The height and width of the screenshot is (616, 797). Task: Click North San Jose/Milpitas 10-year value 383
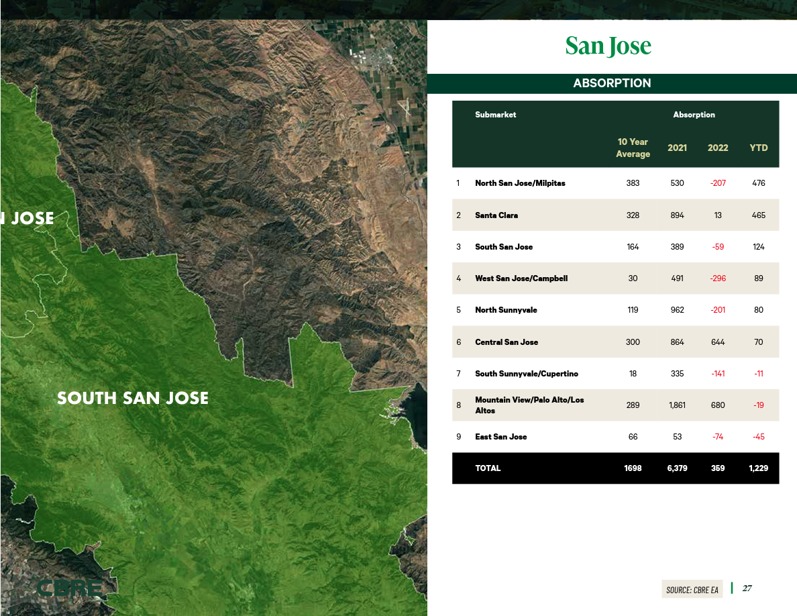pos(633,183)
